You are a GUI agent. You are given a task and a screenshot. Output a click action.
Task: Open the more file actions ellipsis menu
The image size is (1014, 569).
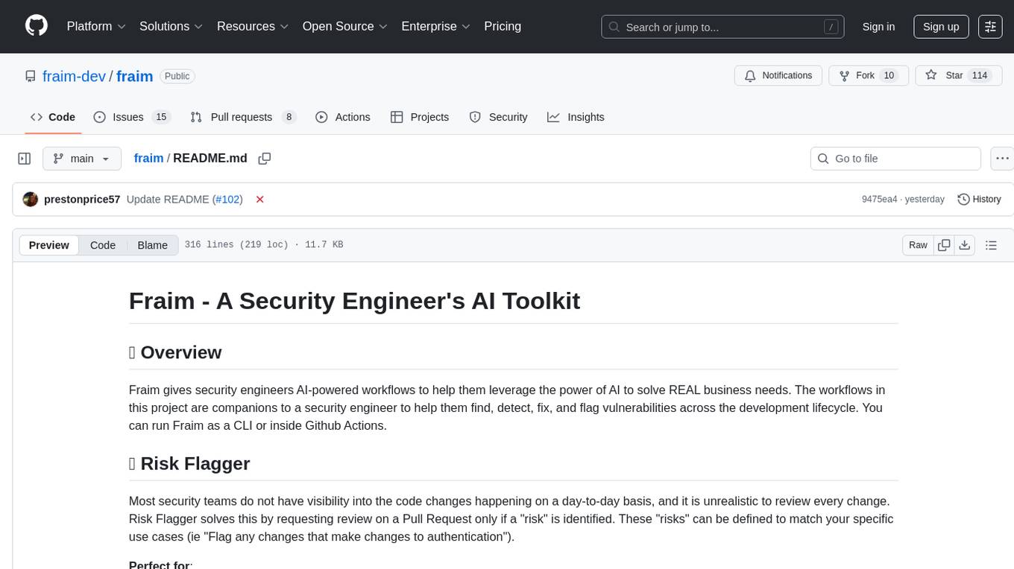(x=1002, y=159)
